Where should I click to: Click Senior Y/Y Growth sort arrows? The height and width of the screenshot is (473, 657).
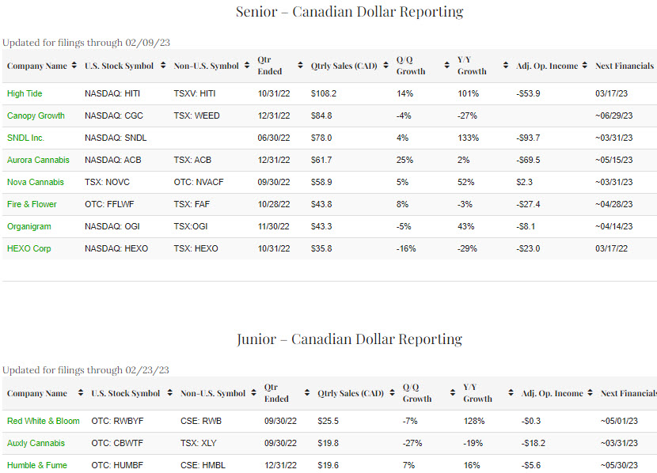[x=504, y=66]
